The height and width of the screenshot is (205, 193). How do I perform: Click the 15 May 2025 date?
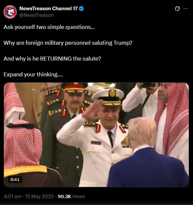tap(39, 196)
